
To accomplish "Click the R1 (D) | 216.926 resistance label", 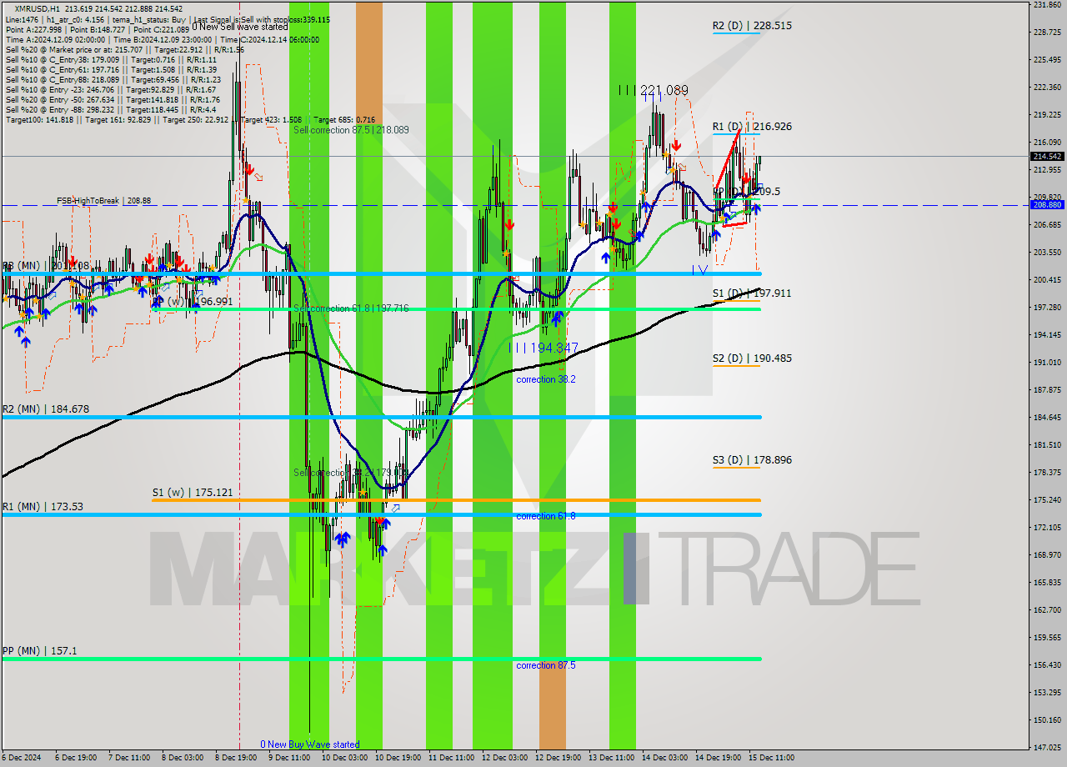I will tap(752, 127).
